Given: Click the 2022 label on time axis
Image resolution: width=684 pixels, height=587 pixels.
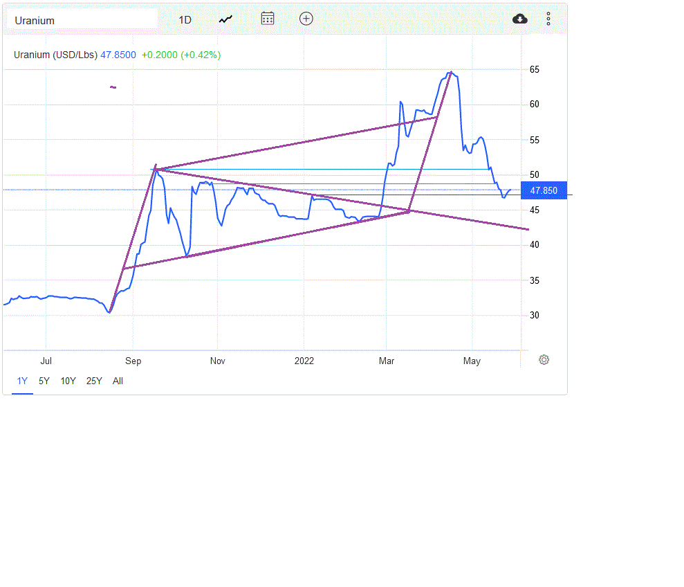Looking at the screenshot, I should (304, 361).
